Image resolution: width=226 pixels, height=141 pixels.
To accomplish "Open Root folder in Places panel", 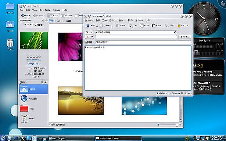I will click(33, 109).
